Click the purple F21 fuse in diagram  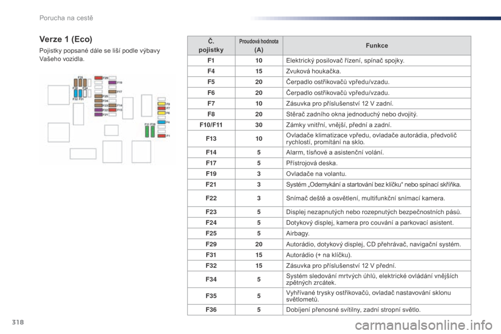click(x=99, y=114)
